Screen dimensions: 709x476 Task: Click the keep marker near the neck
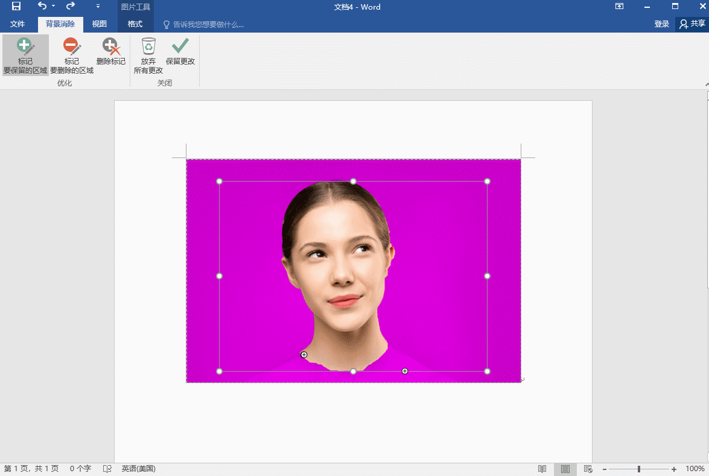(x=304, y=354)
